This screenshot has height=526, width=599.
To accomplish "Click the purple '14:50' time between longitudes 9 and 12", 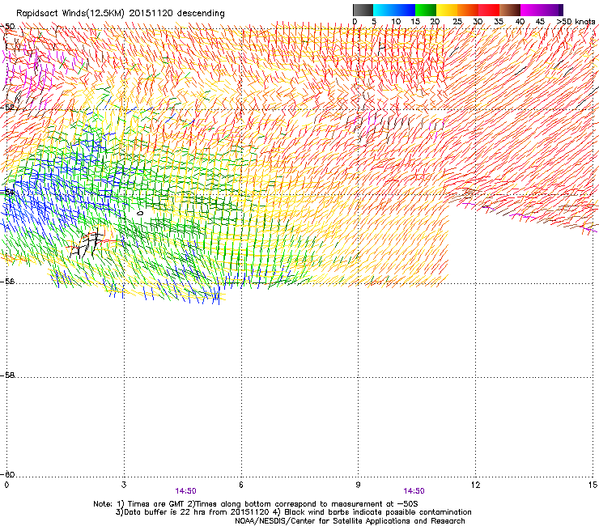I will point(414,491).
